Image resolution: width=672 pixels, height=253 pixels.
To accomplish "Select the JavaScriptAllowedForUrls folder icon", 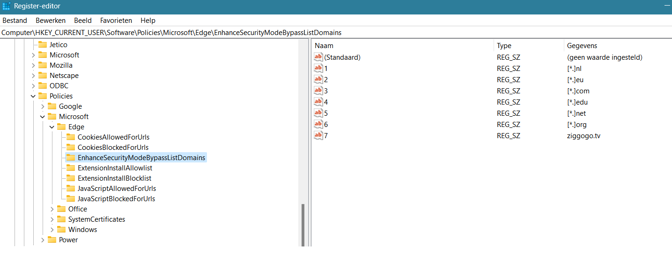I will point(71,189).
